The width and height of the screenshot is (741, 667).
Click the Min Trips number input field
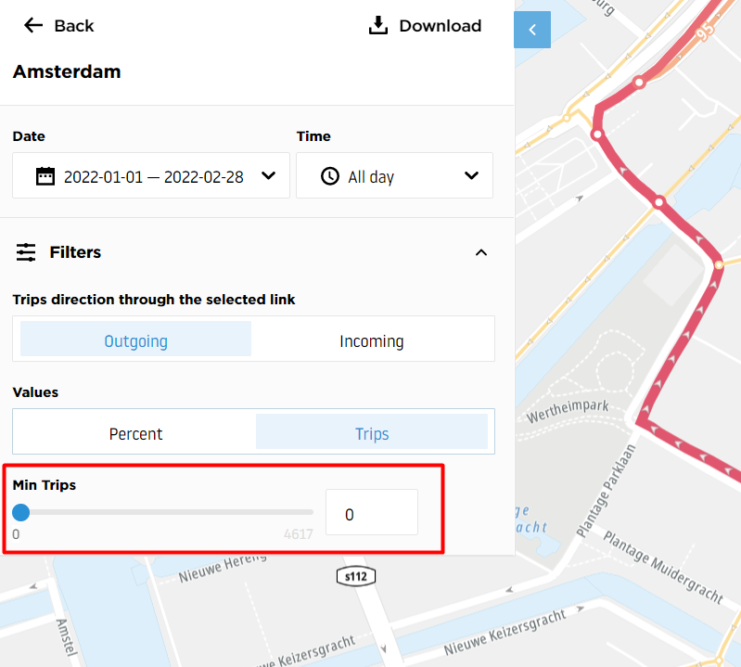[372, 513]
